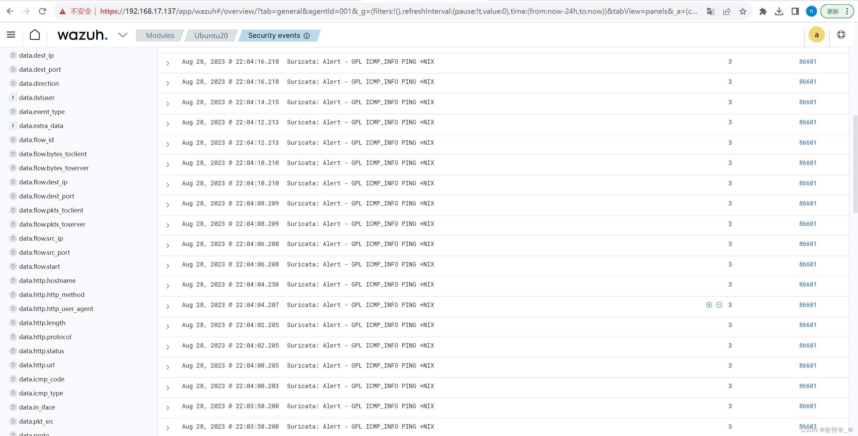The height and width of the screenshot is (436, 858).
Task: Click data.flow.start unknown-type icon
Action: [13, 266]
